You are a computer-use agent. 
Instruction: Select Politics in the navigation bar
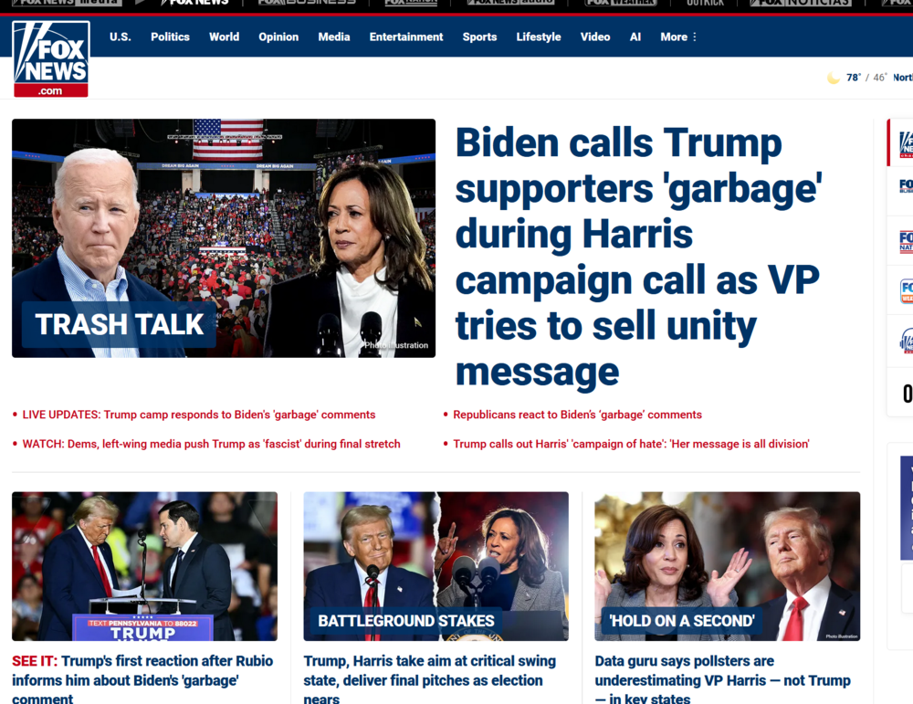170,37
